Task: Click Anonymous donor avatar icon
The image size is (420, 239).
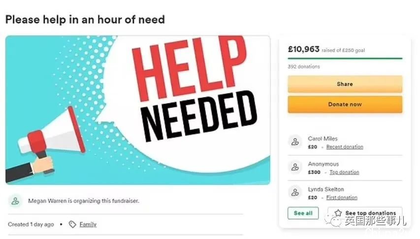Action: click(x=295, y=167)
